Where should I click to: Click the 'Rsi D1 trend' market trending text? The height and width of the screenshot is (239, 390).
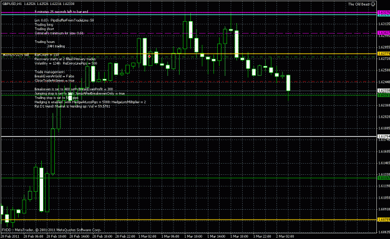click(x=72, y=106)
